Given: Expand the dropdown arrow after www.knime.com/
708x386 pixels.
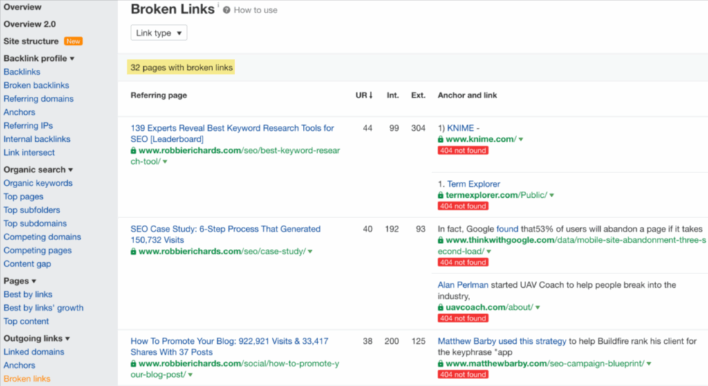Looking at the screenshot, I should pos(521,140).
